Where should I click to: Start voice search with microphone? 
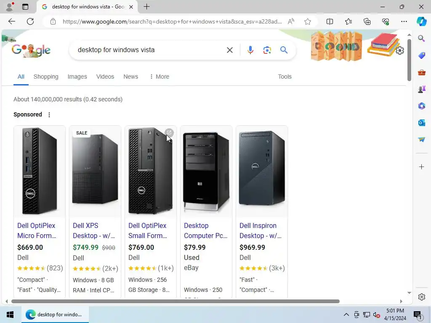coord(250,50)
